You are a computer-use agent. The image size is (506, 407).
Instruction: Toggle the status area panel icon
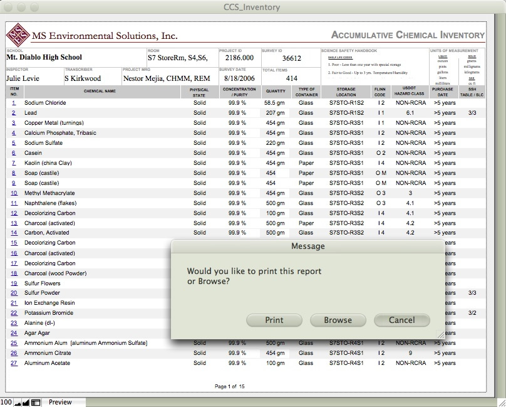(x=36, y=403)
